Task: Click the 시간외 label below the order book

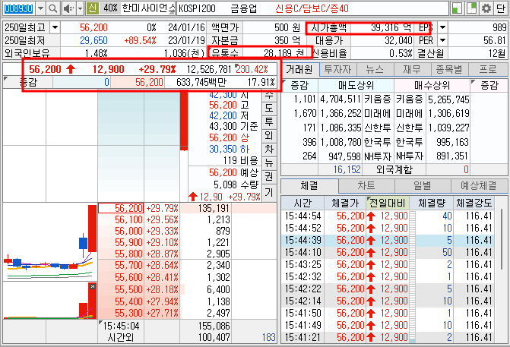Action: (121, 338)
